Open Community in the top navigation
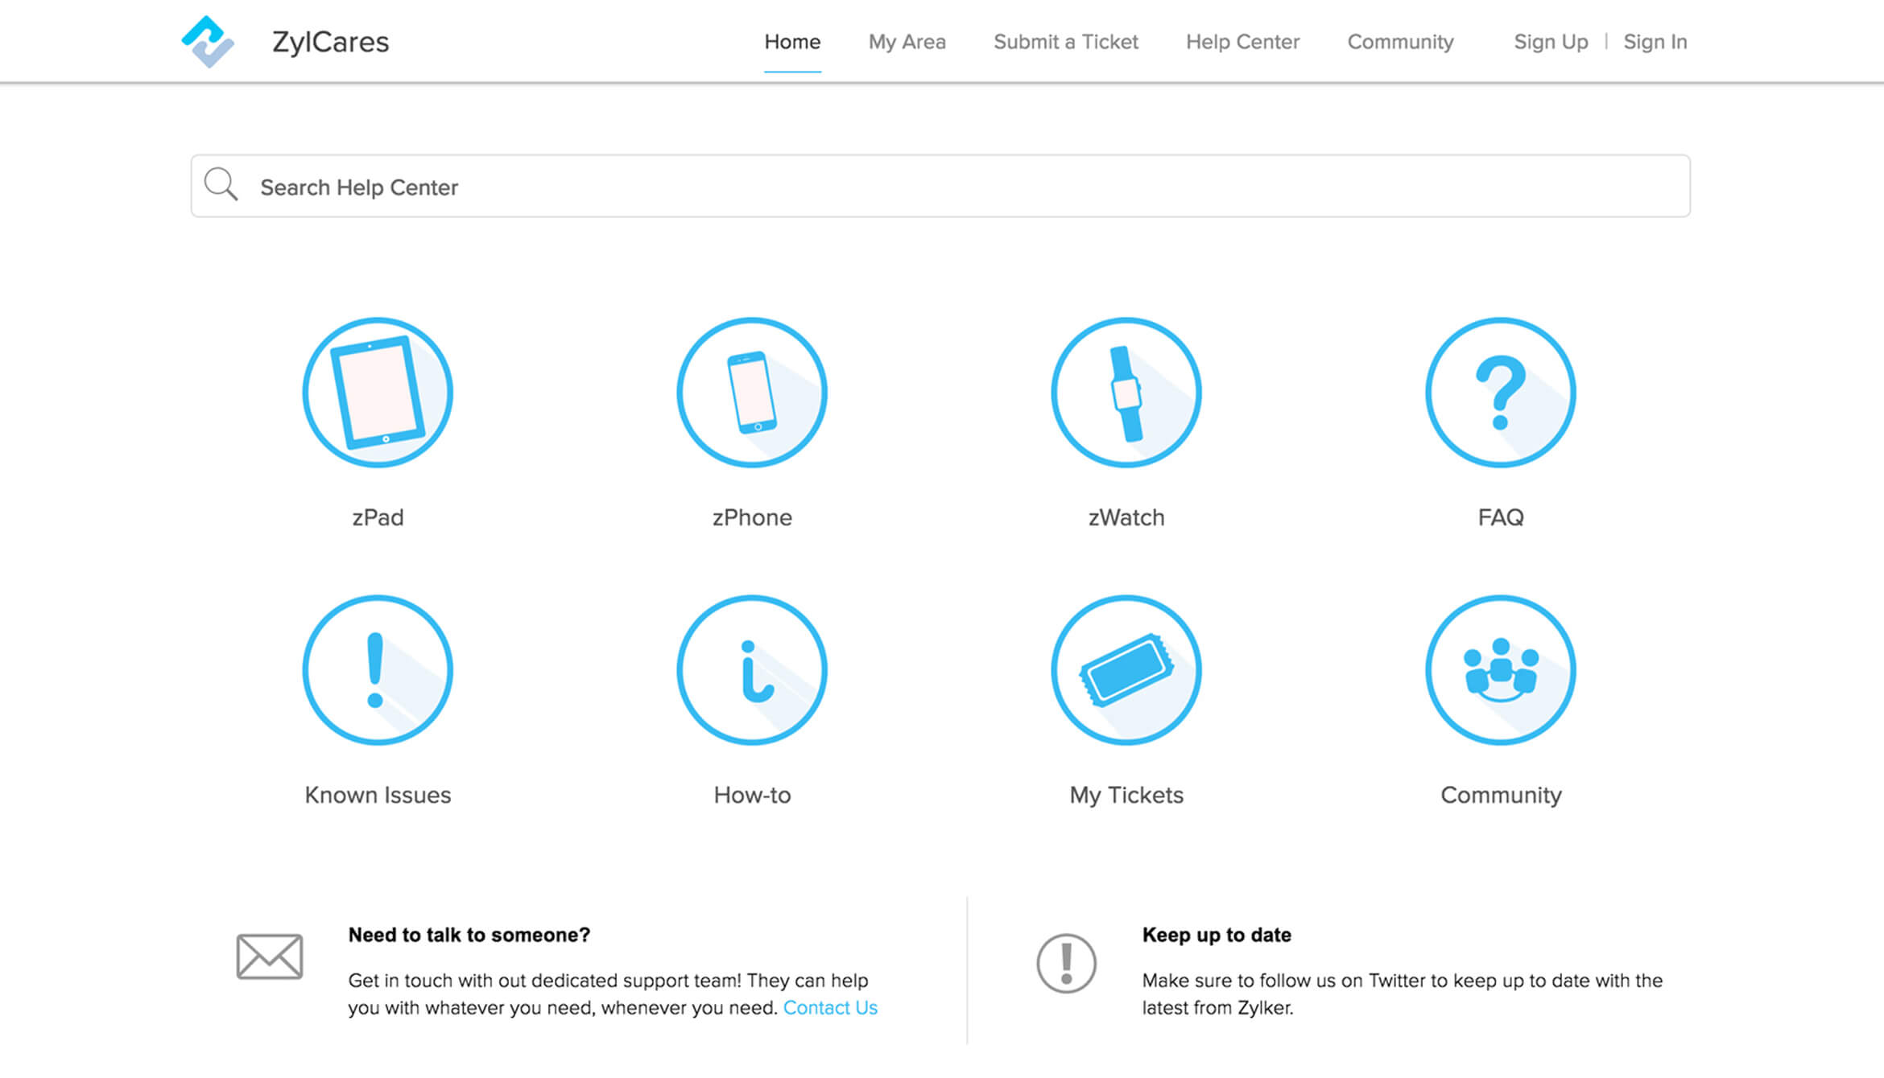 (x=1400, y=42)
